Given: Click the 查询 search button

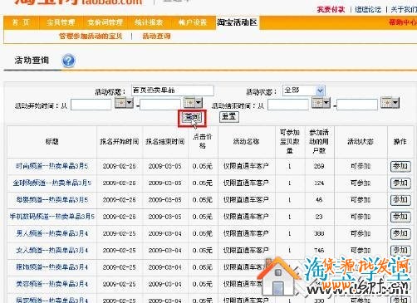Looking at the screenshot, I should (x=192, y=117).
